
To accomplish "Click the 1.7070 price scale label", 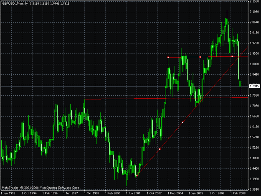I will pos(254,106).
